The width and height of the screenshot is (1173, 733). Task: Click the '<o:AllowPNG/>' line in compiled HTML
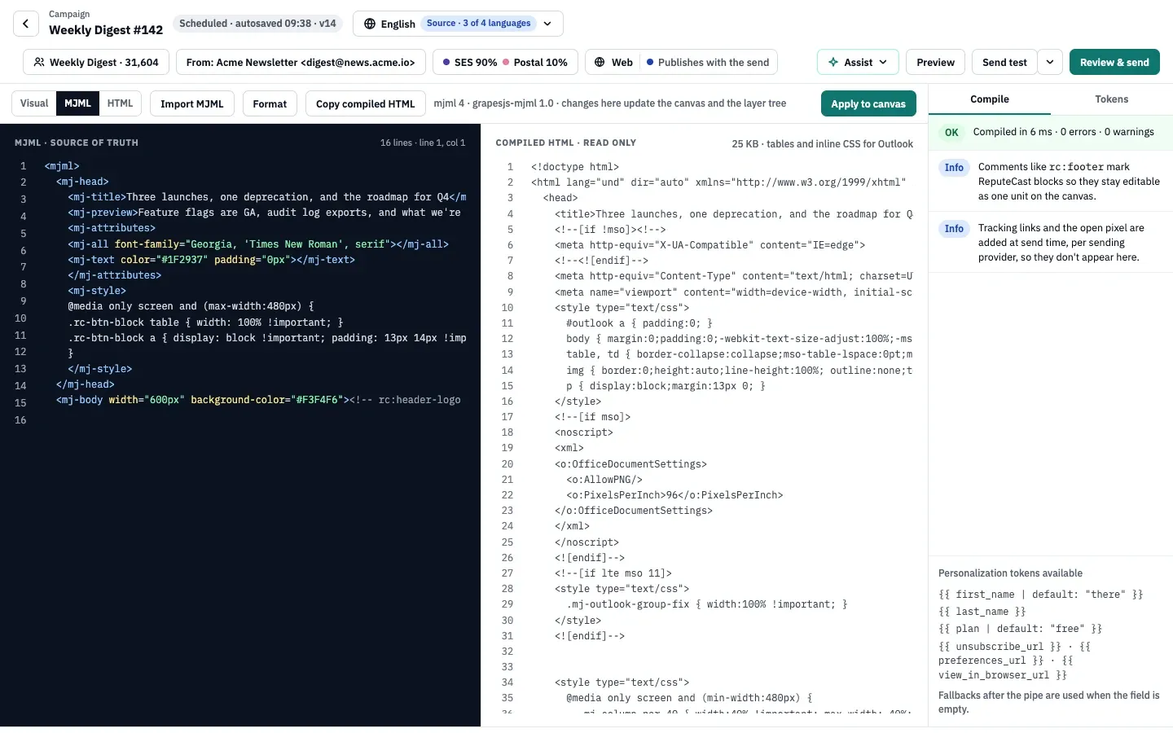604,480
